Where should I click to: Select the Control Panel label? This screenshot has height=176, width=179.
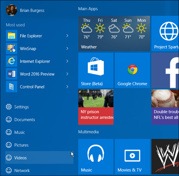(x=32, y=87)
